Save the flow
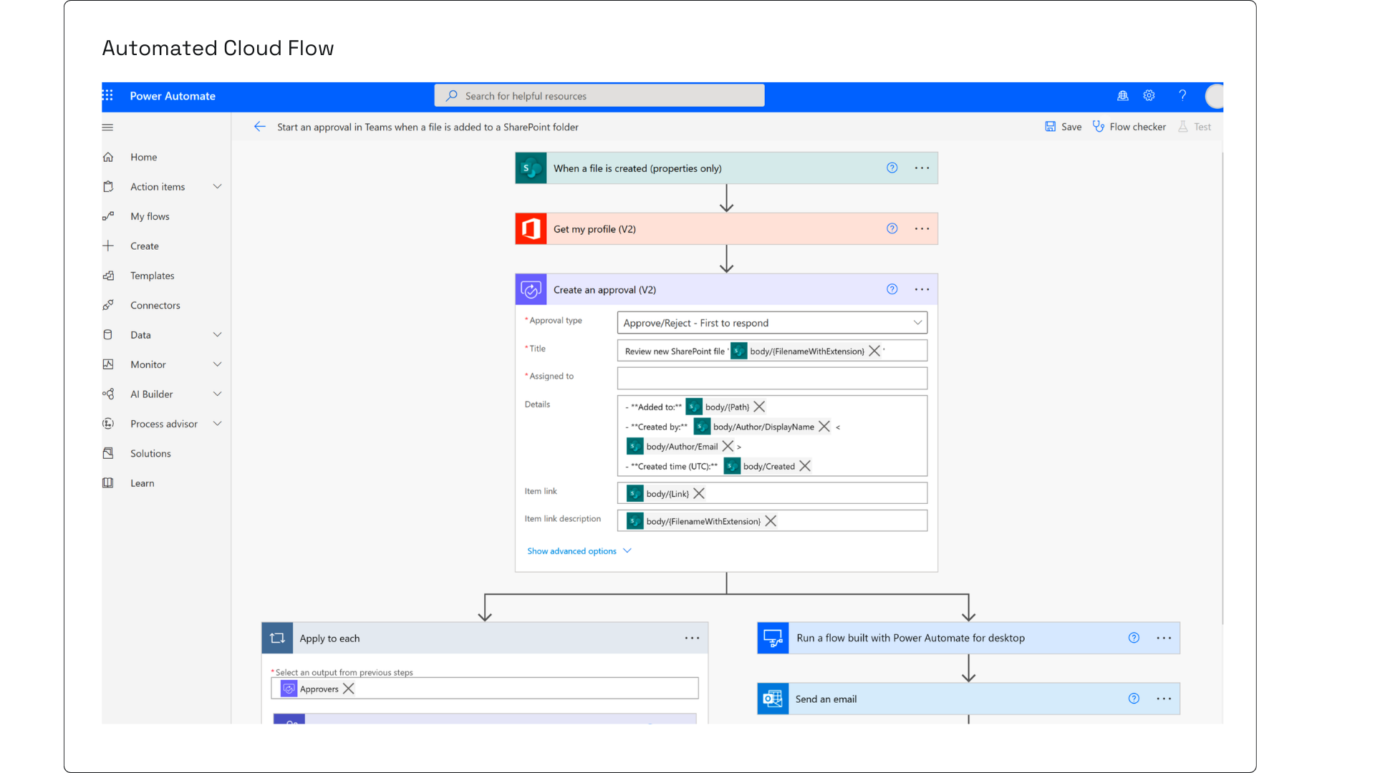The image size is (1375, 773). [1063, 127]
